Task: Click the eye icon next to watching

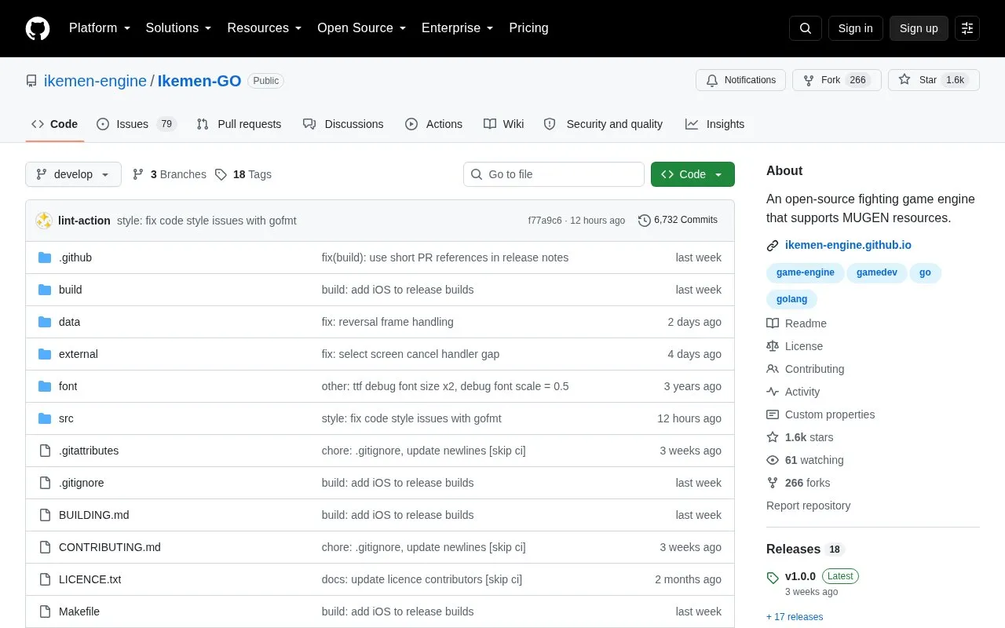Action: point(773,460)
